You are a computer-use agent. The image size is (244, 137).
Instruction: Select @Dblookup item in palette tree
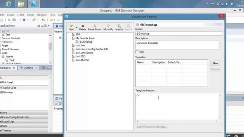[x=86, y=42]
